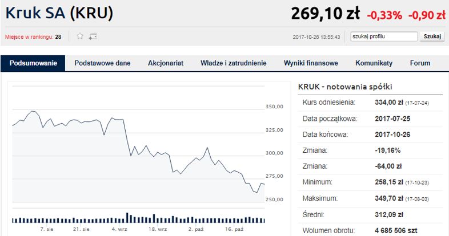Image resolution: width=449 pixels, height=236 pixels.
Task: Switch to Podstawowe dane tab
Action: coord(103,63)
